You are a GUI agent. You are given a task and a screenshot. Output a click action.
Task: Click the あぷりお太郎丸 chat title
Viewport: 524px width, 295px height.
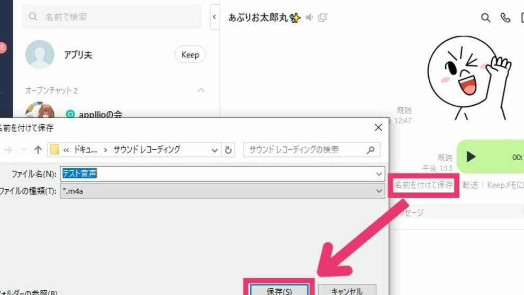point(264,17)
